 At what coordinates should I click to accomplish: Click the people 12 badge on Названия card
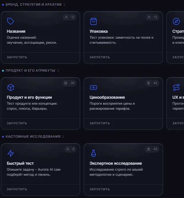(69, 17)
